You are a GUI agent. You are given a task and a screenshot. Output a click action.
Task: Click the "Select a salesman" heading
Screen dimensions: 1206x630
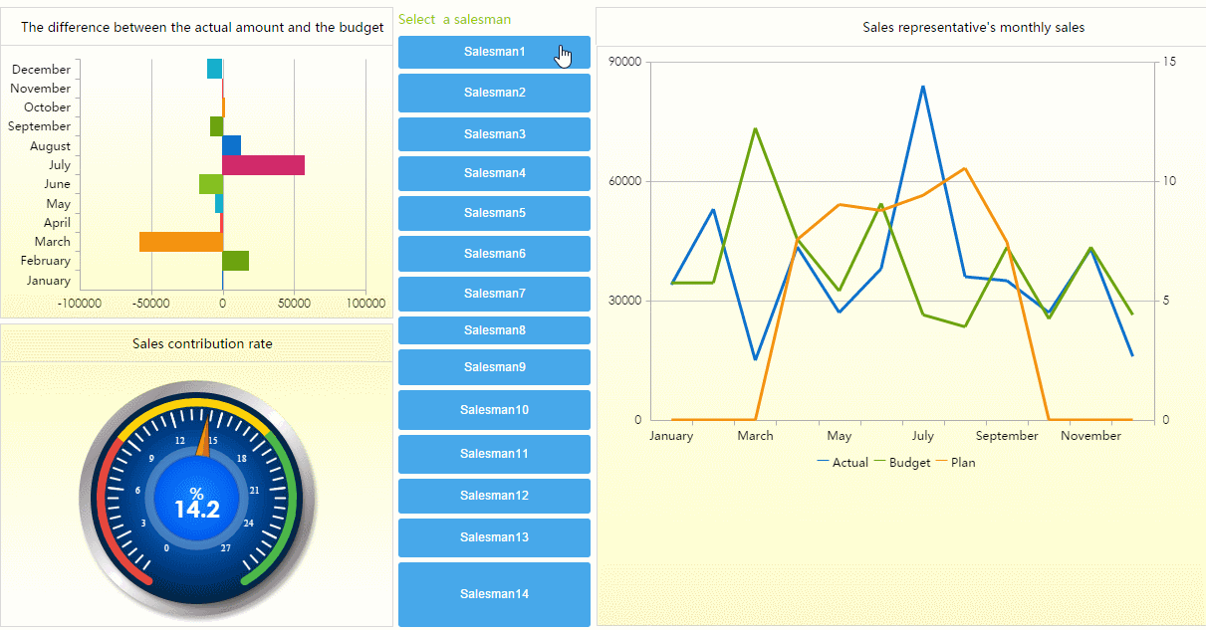(x=455, y=19)
